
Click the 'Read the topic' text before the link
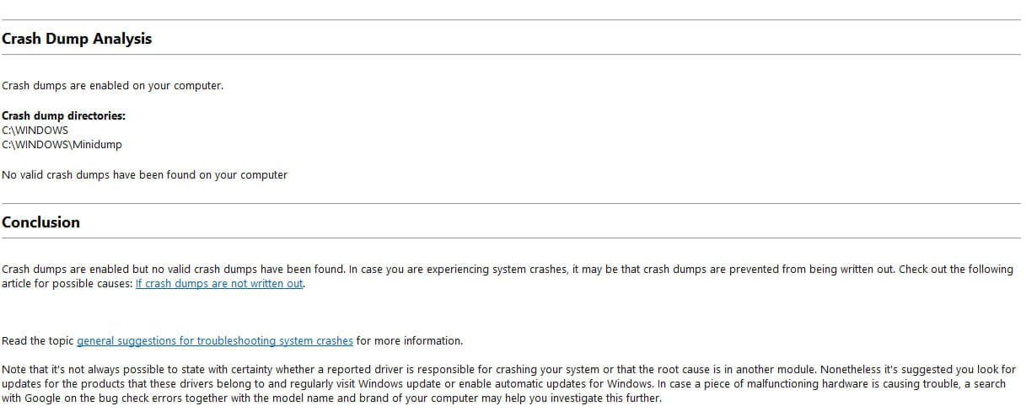[x=38, y=341]
